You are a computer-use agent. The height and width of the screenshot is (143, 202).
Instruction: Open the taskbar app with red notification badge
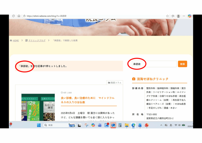107,125
